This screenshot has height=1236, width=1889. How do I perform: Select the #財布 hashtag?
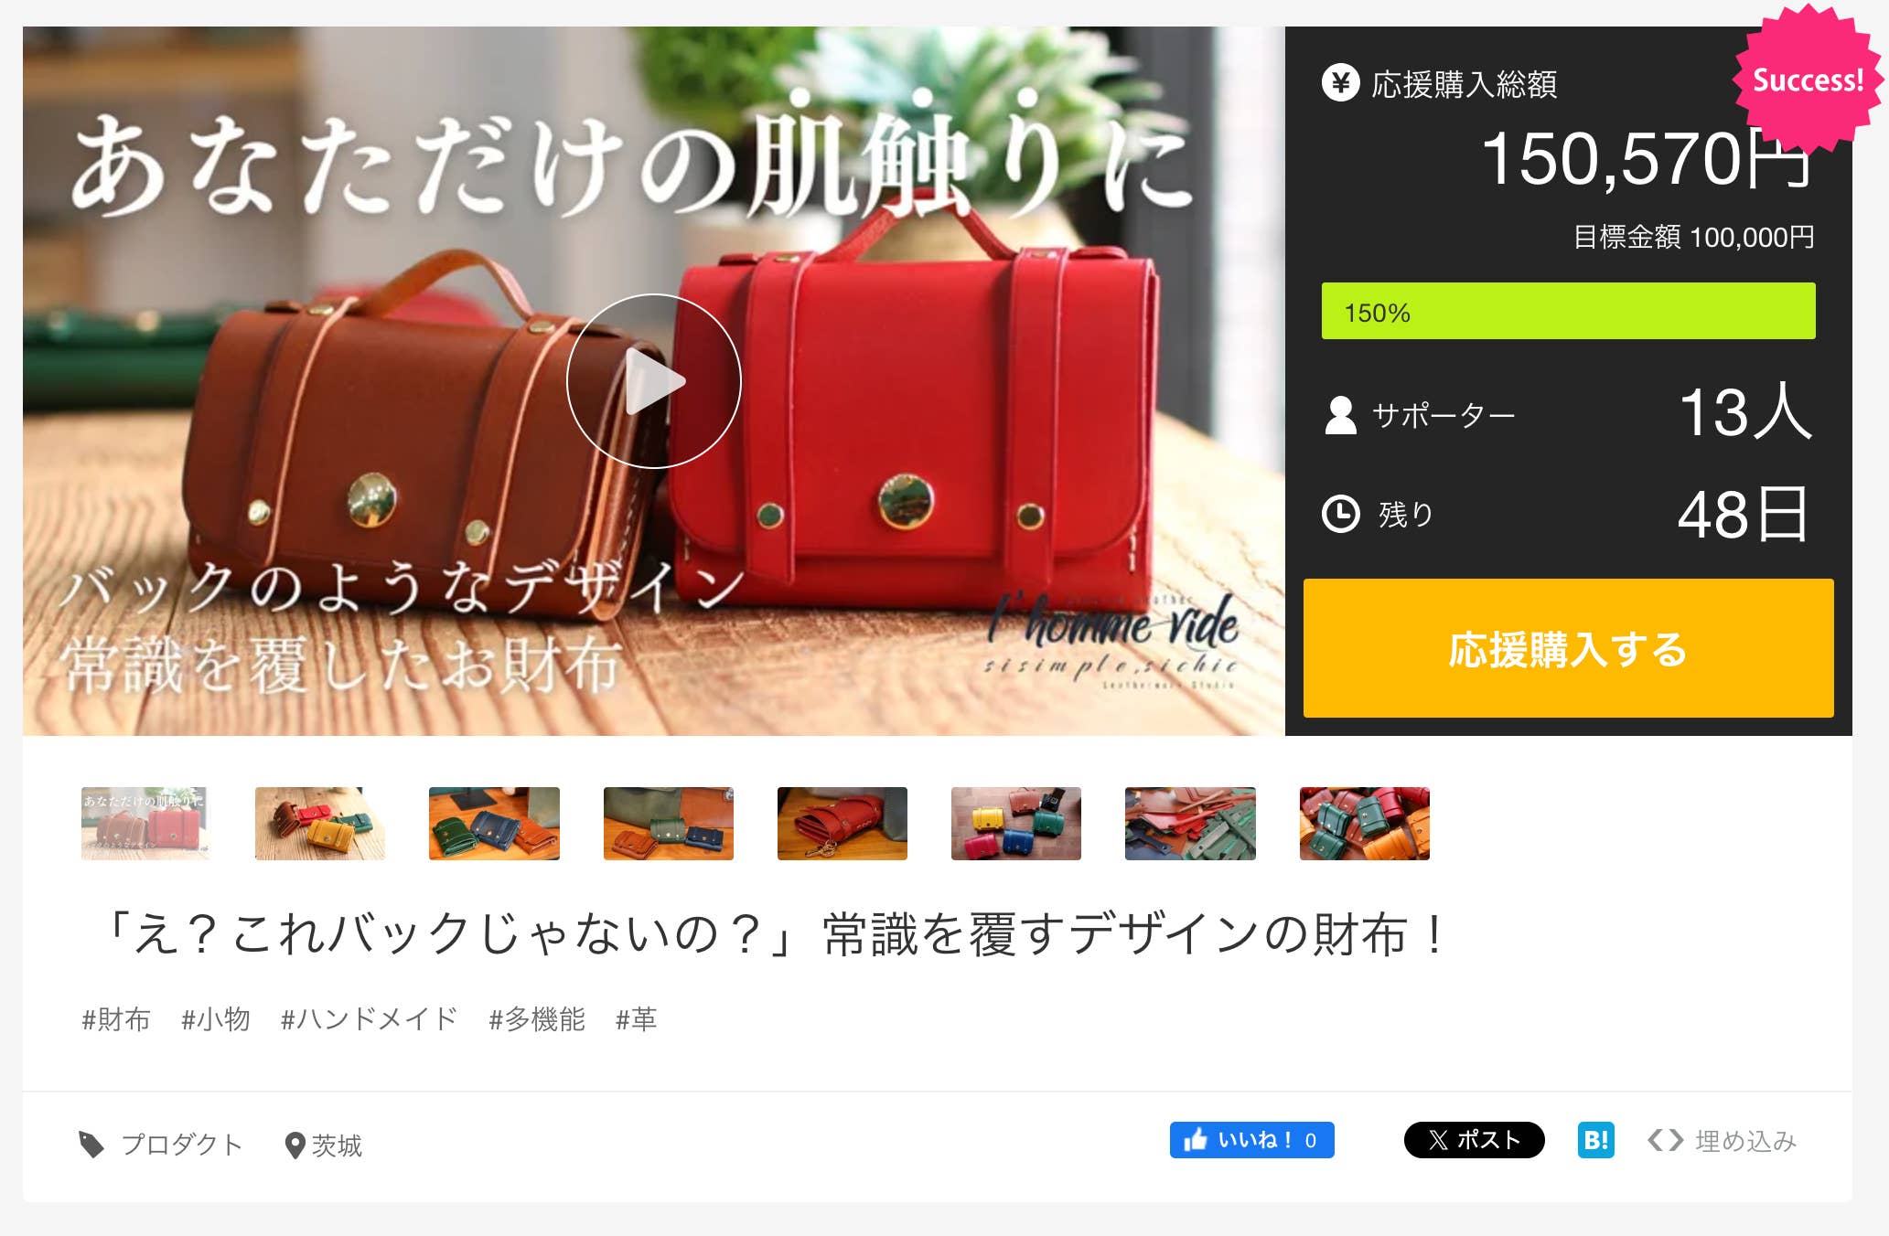(x=116, y=1019)
